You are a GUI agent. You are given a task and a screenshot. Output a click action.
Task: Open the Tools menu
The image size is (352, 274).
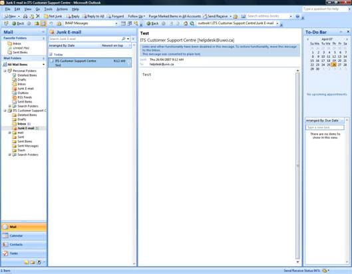click(48, 9)
